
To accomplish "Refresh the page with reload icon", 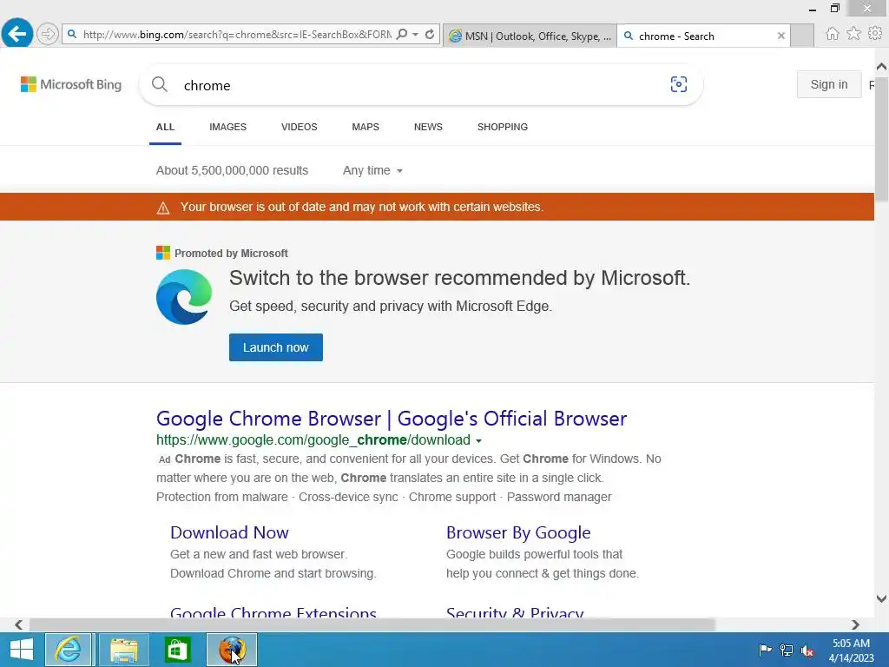I will tap(430, 34).
